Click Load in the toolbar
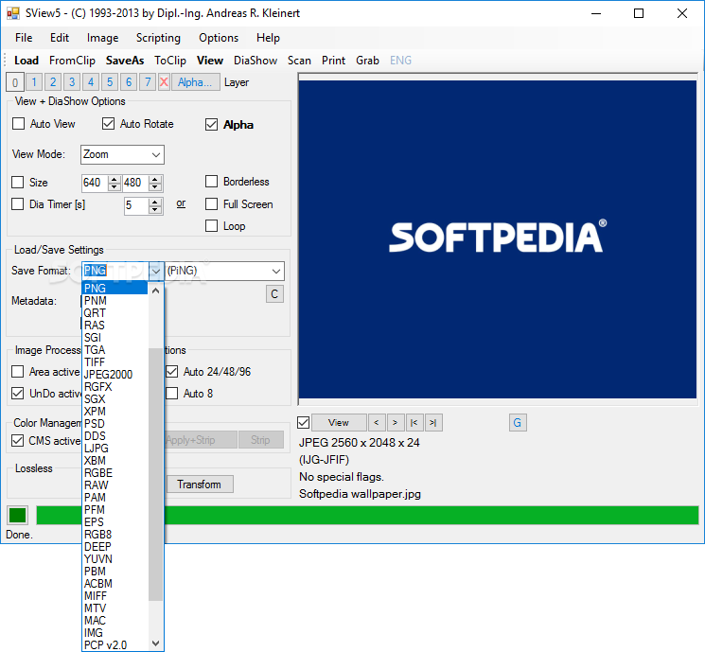705x652 pixels. coord(26,61)
